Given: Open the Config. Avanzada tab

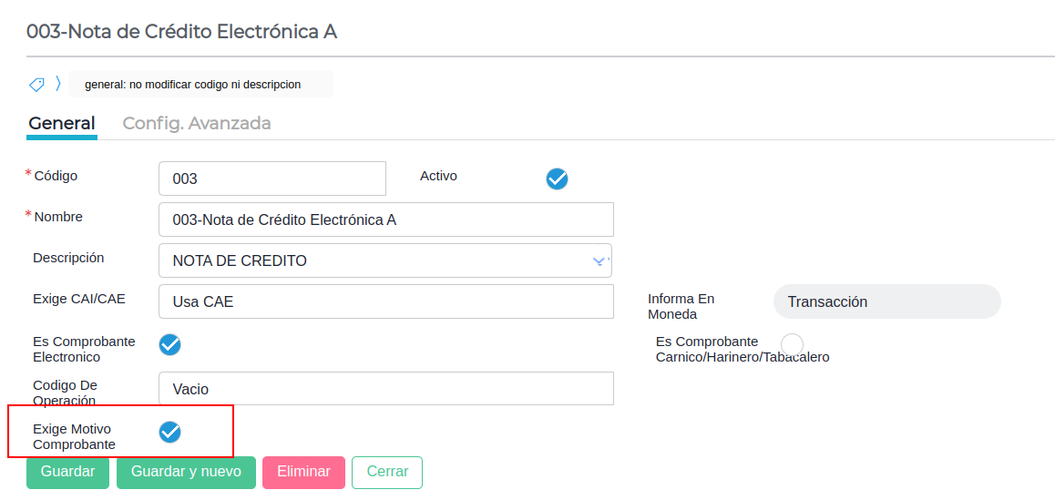Looking at the screenshot, I should [x=197, y=124].
